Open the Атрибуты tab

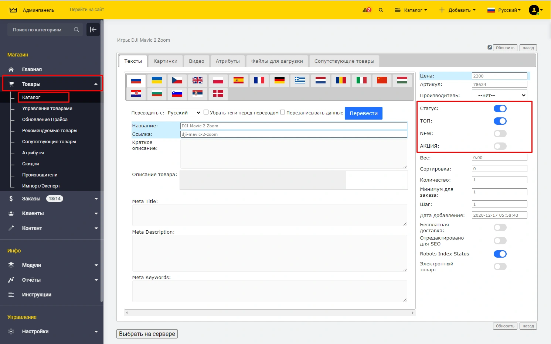pyautogui.click(x=228, y=61)
